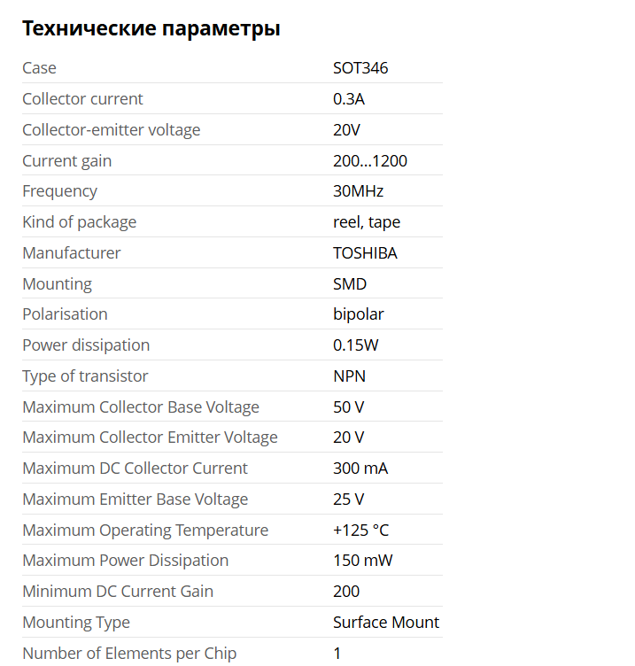Click the TOSHIBA manufacturer value
Viewport: 635px width, 666px height.
365,253
